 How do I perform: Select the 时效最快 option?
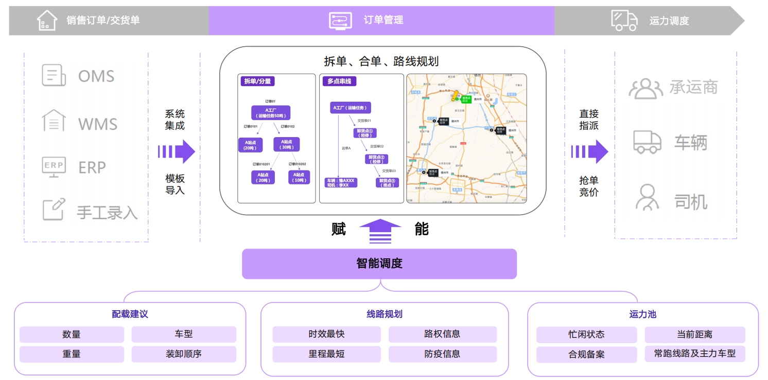click(326, 334)
